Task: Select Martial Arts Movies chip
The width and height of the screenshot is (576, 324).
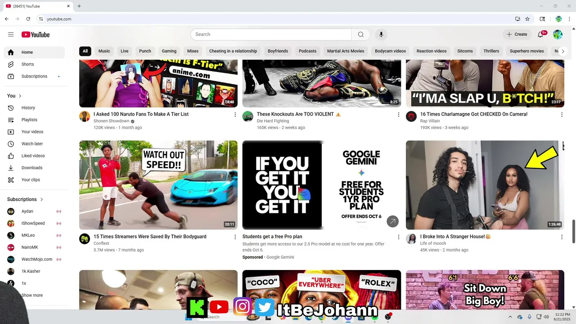Action: [x=346, y=51]
